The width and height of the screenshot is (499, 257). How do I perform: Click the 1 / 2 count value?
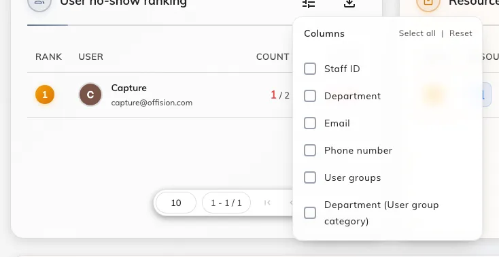click(x=280, y=95)
